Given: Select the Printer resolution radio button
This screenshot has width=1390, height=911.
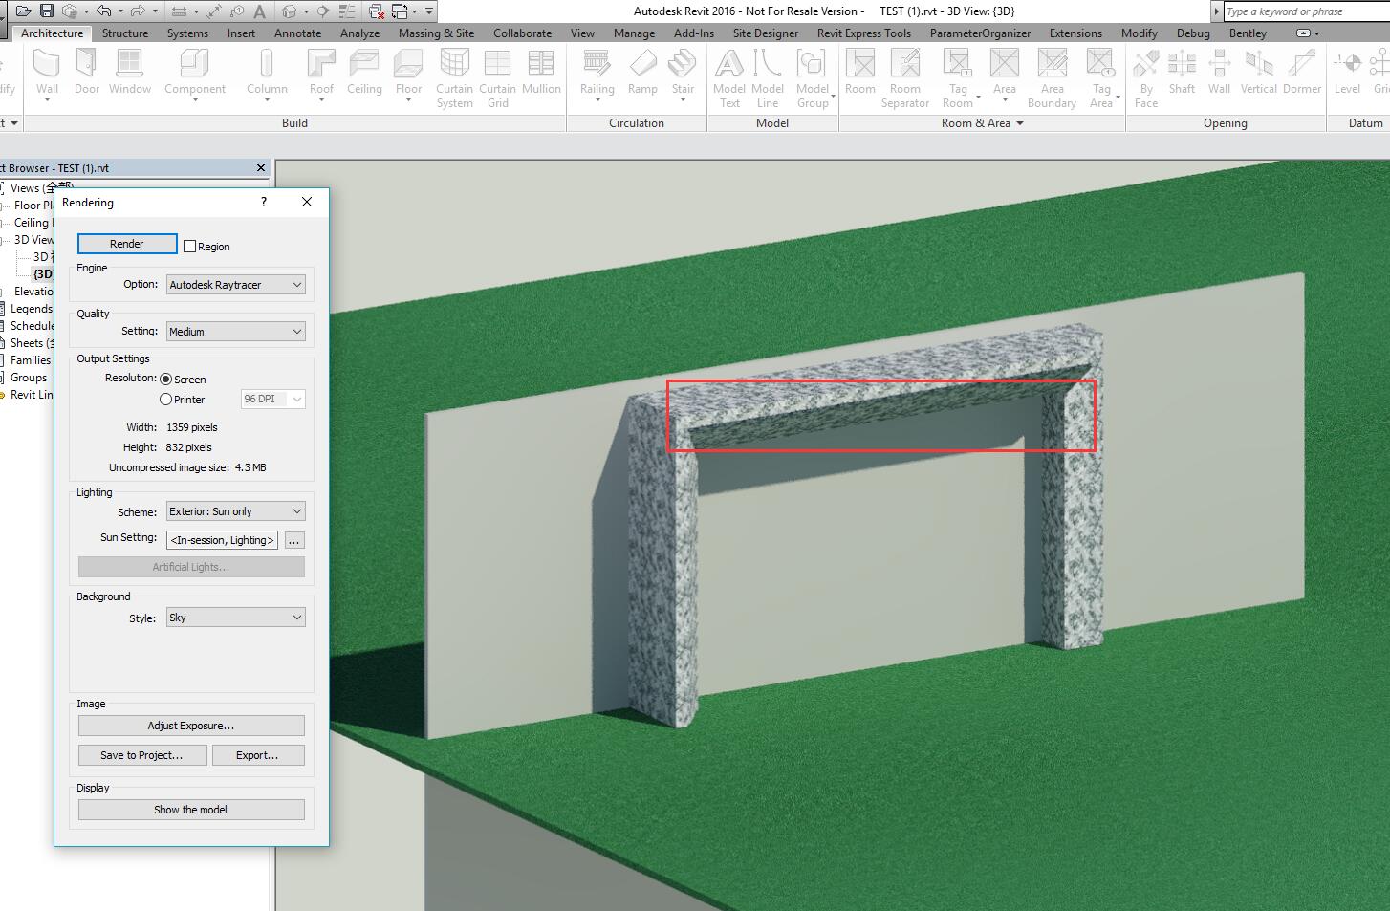Looking at the screenshot, I should (165, 399).
